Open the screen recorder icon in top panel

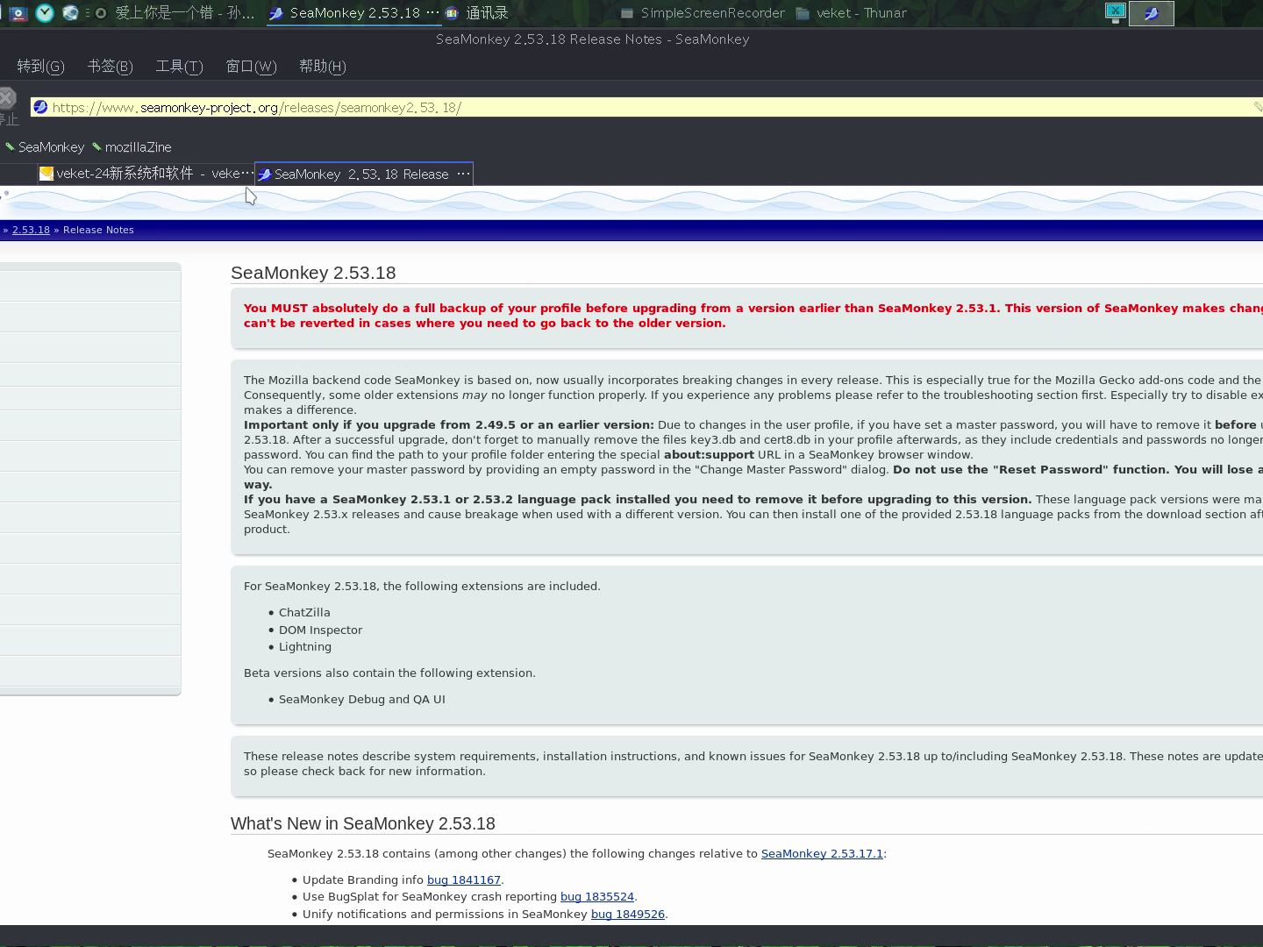coord(17,13)
